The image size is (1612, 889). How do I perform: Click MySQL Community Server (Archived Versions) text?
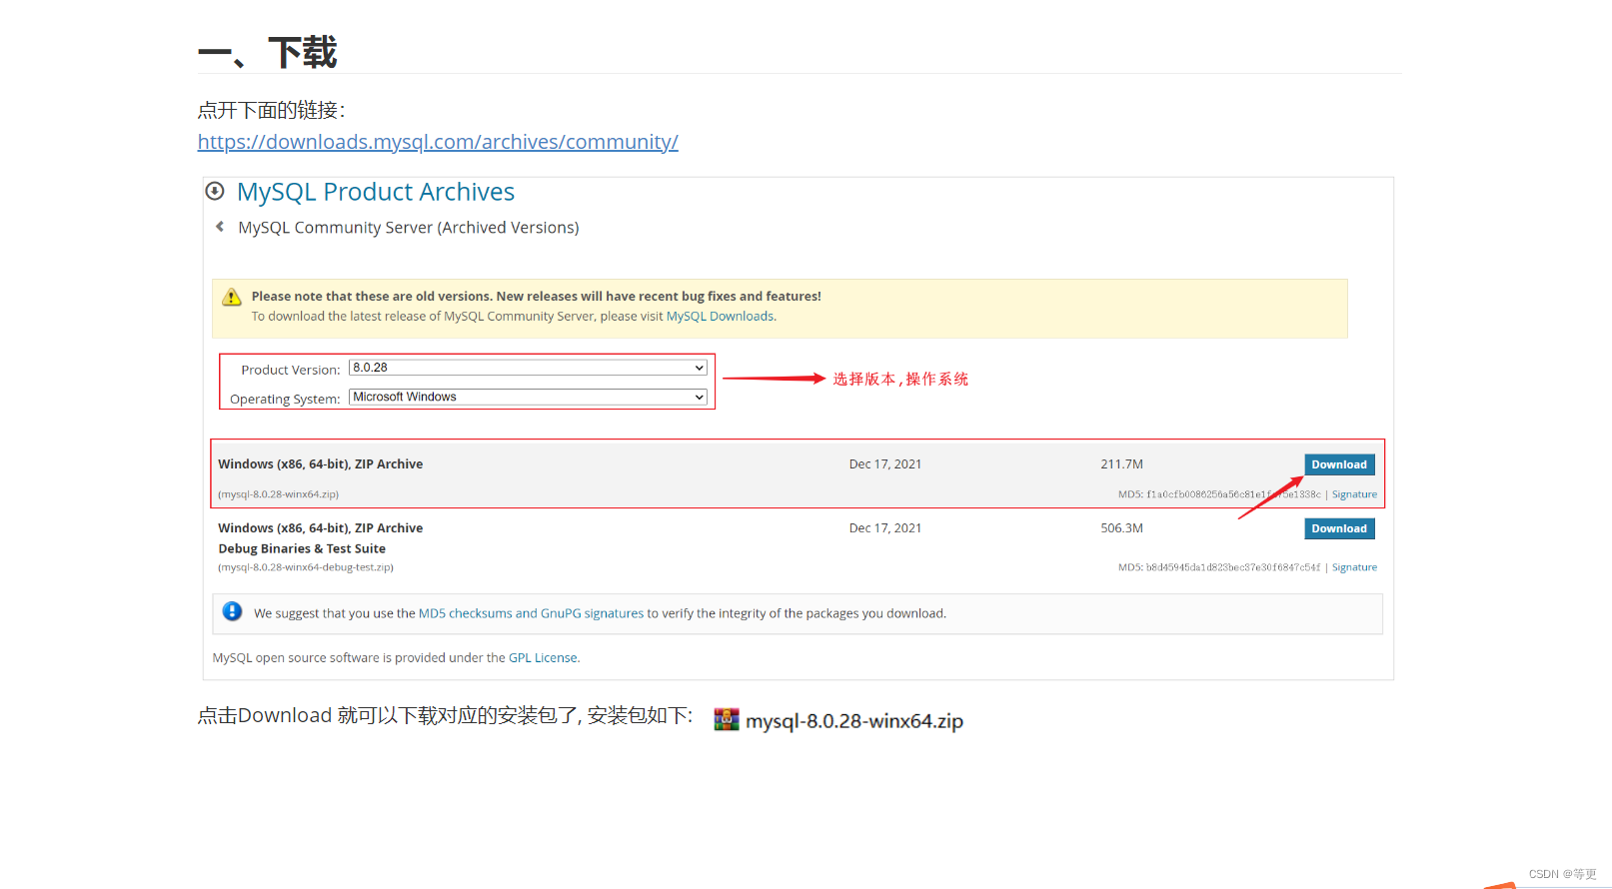(409, 228)
